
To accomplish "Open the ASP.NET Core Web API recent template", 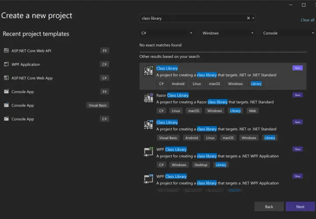I will coord(57,51).
